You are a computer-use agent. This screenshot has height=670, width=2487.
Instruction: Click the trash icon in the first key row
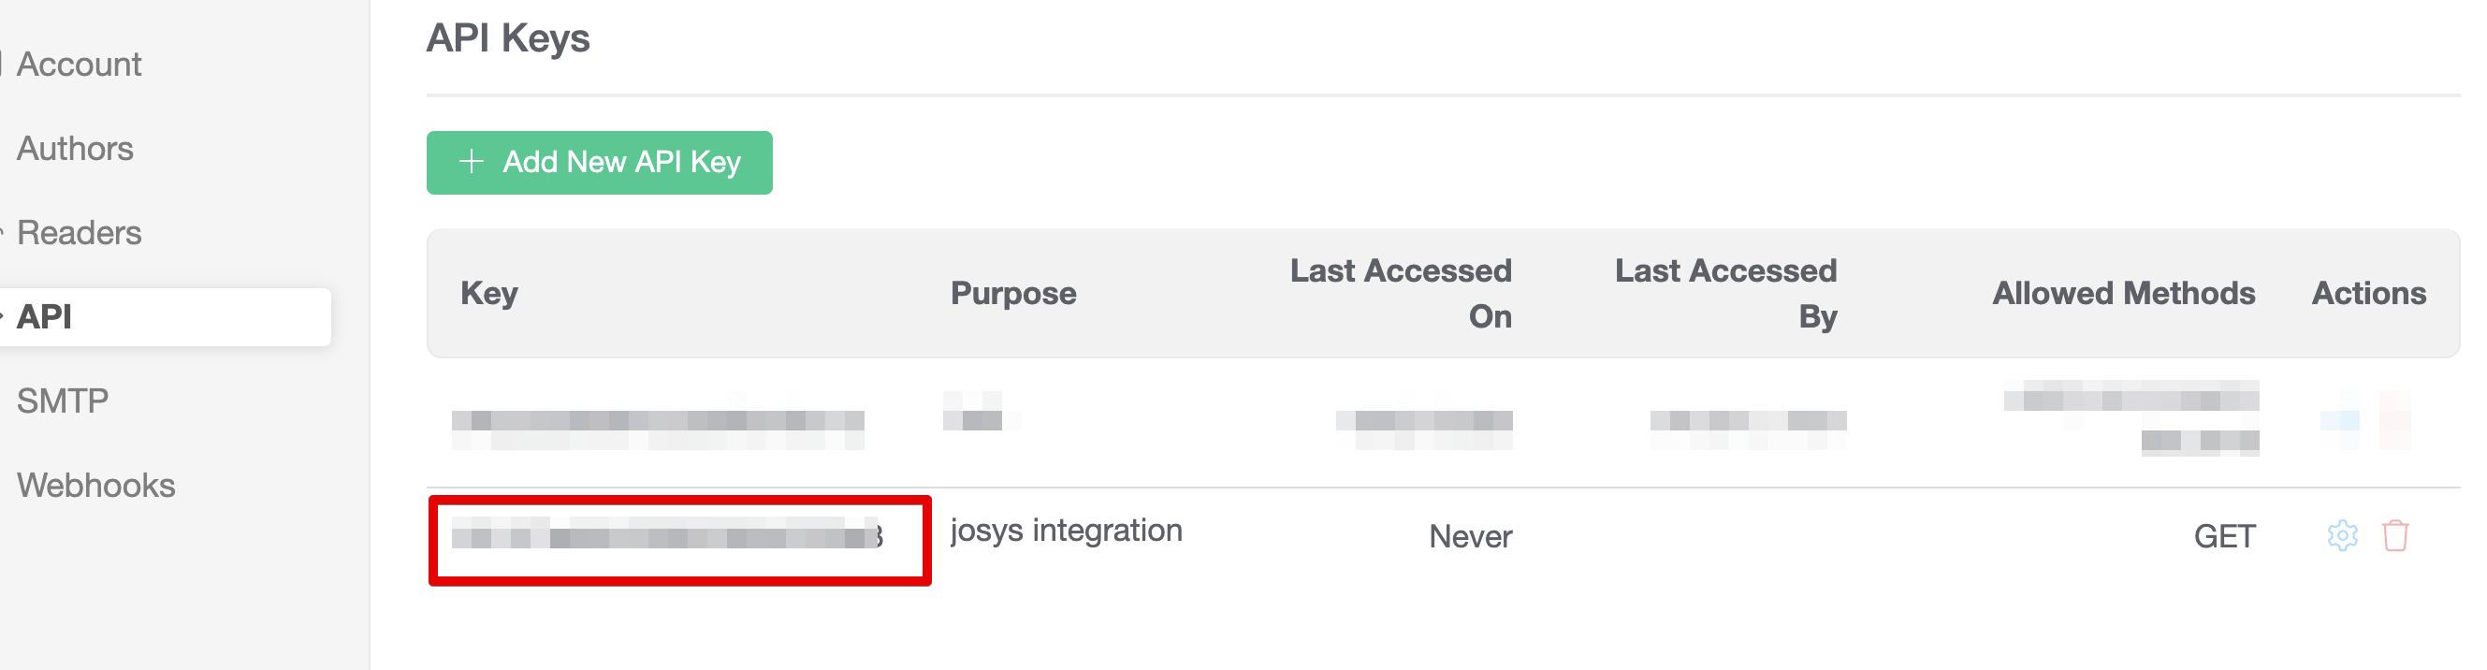[2394, 421]
